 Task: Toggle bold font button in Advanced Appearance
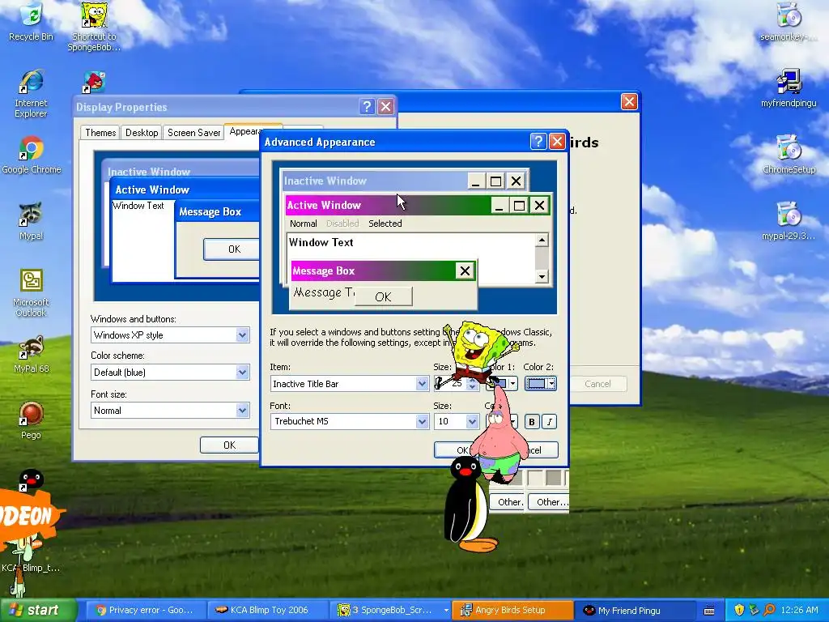click(x=531, y=421)
